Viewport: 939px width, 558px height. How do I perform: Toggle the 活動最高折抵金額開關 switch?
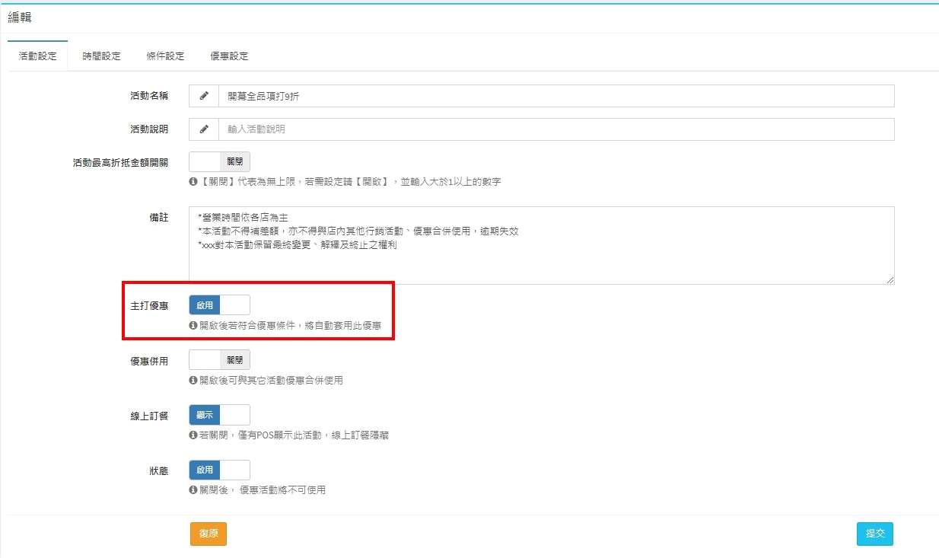click(x=219, y=162)
